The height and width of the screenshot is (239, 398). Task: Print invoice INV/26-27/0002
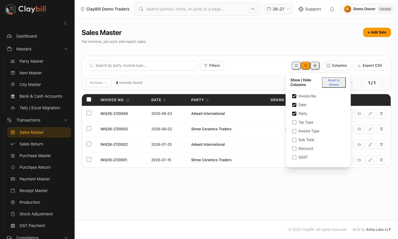pos(359,145)
